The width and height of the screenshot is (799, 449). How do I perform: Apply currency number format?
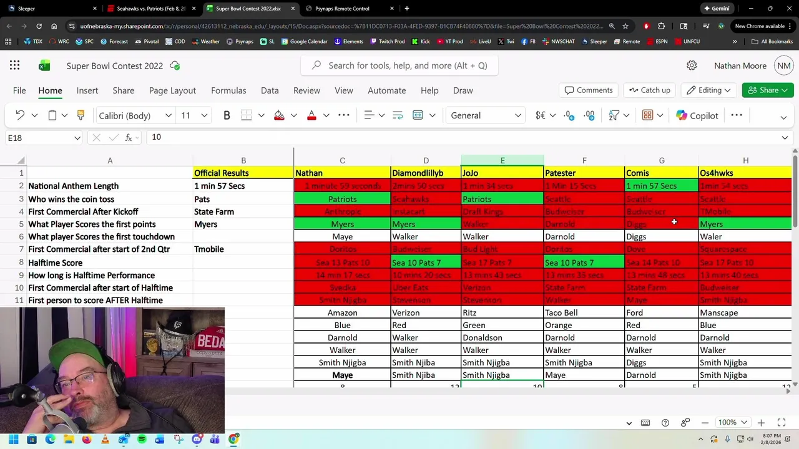pyautogui.click(x=541, y=115)
